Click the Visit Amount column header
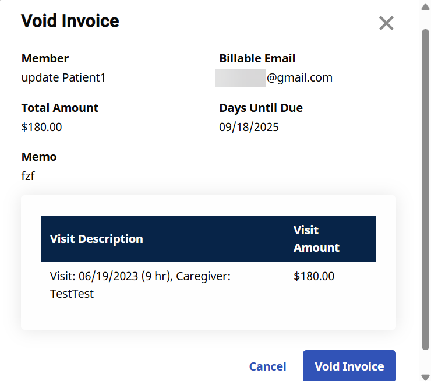This screenshot has width=431, height=381. (316, 239)
